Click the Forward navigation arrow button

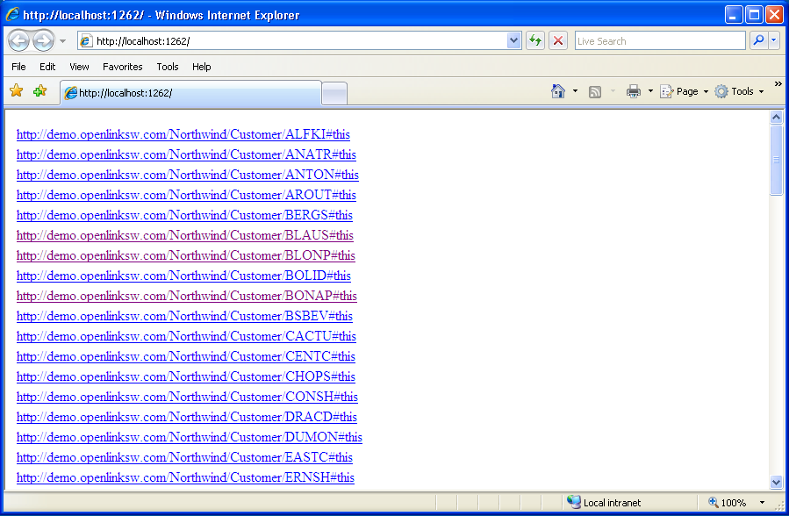point(43,41)
